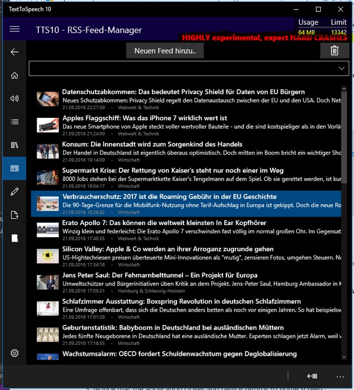Select headline 'Datenschutzabkommen: Das bedeutet Privacy Shield'
The width and height of the screenshot is (354, 390).
click(x=183, y=92)
